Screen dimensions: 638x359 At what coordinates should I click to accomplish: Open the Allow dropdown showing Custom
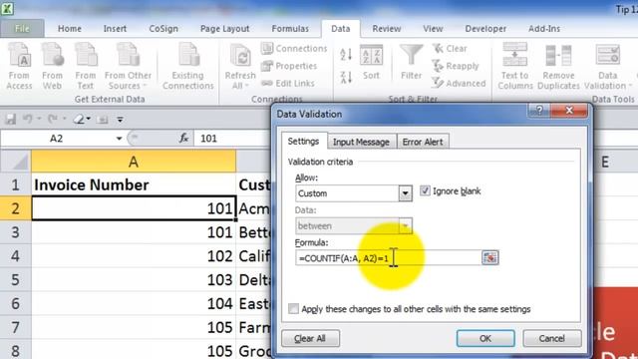(x=405, y=193)
